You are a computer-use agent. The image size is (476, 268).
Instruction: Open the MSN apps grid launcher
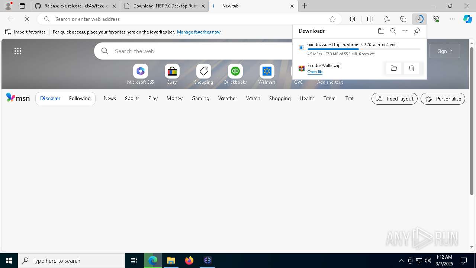pos(17,51)
